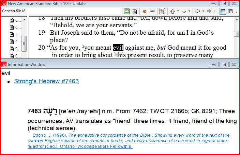This screenshot has height=155, width=240.
Task: Select first chapter document in contents tree
Action: [x=15, y=20]
